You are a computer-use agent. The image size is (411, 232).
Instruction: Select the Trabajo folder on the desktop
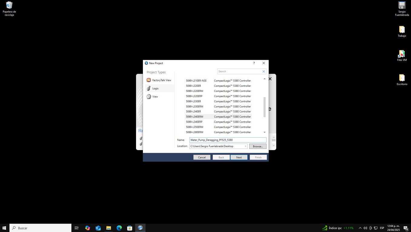click(402, 32)
